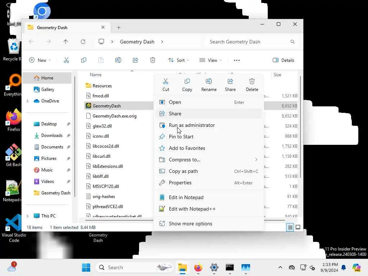Image resolution: width=368 pixels, height=276 pixels.
Task: Choose Edit in Notepad
Action: pyautogui.click(x=209, y=197)
